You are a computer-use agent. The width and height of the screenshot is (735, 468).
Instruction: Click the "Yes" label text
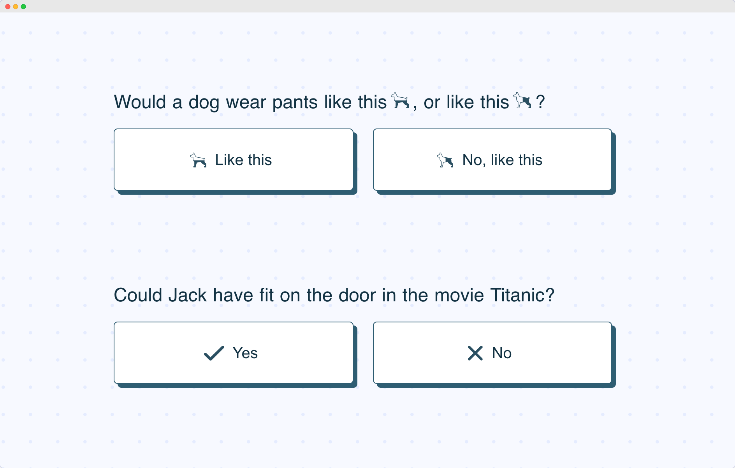245,353
